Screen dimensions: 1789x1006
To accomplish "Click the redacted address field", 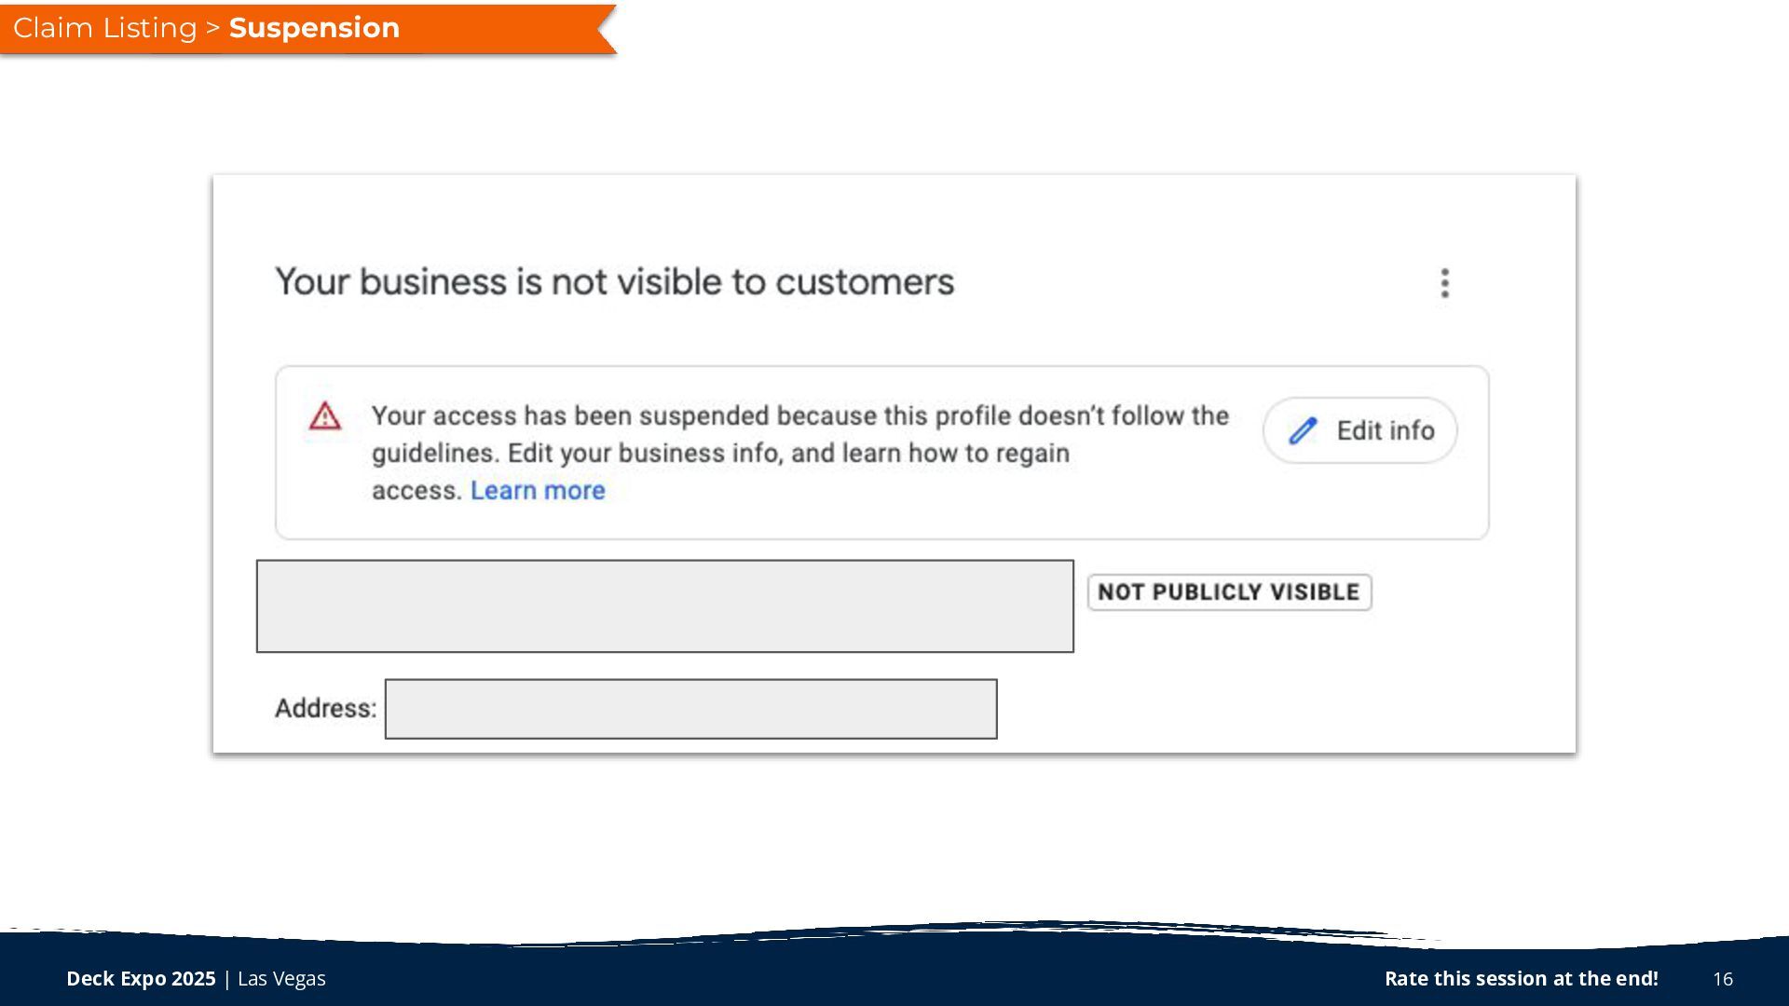I will pos(690,709).
